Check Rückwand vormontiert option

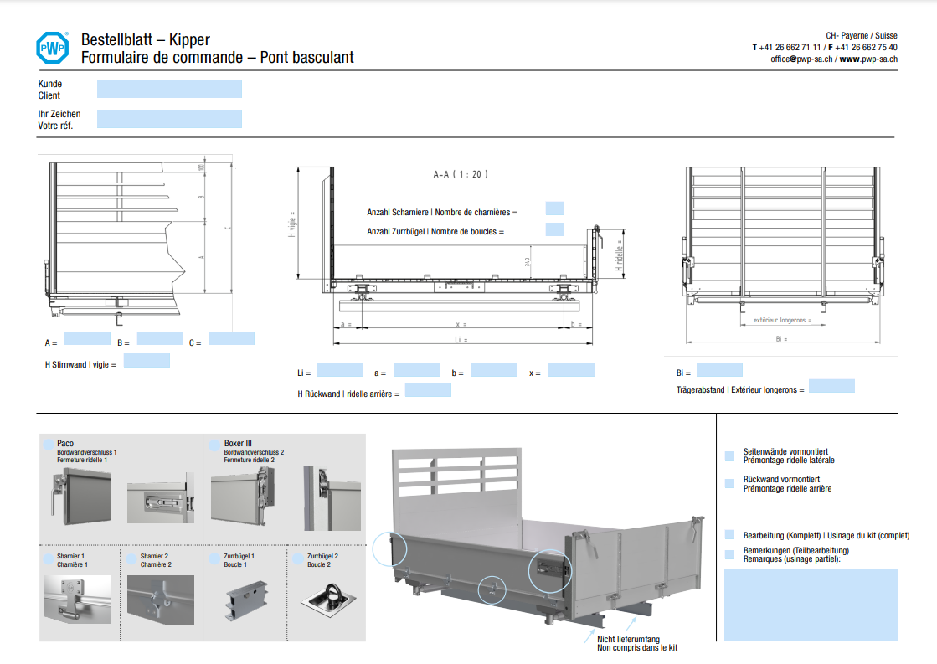[729, 484]
